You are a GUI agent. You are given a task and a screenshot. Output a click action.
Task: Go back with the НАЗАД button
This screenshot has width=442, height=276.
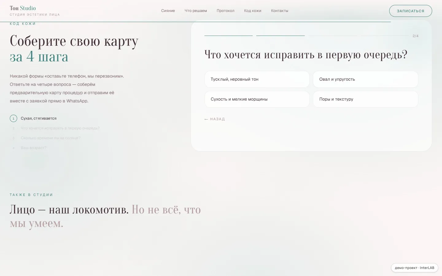[x=215, y=119]
